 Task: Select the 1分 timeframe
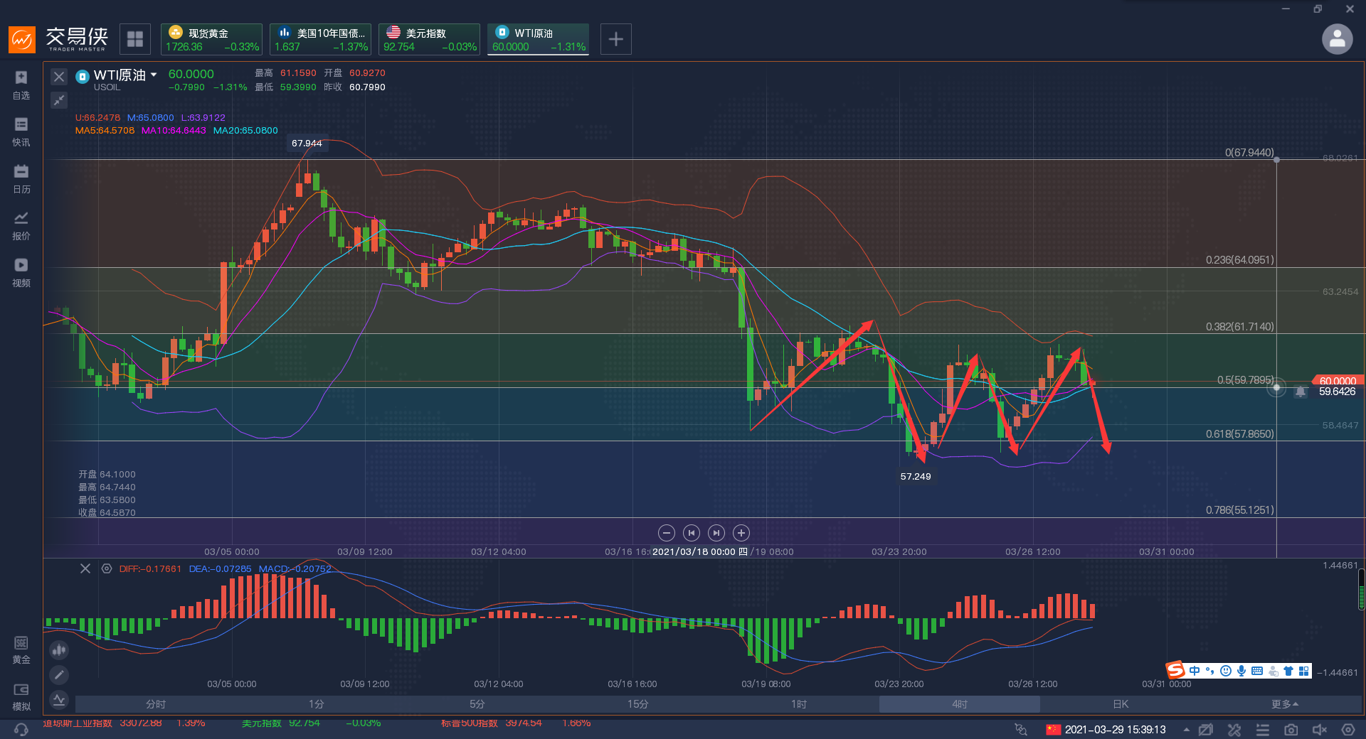(x=317, y=704)
